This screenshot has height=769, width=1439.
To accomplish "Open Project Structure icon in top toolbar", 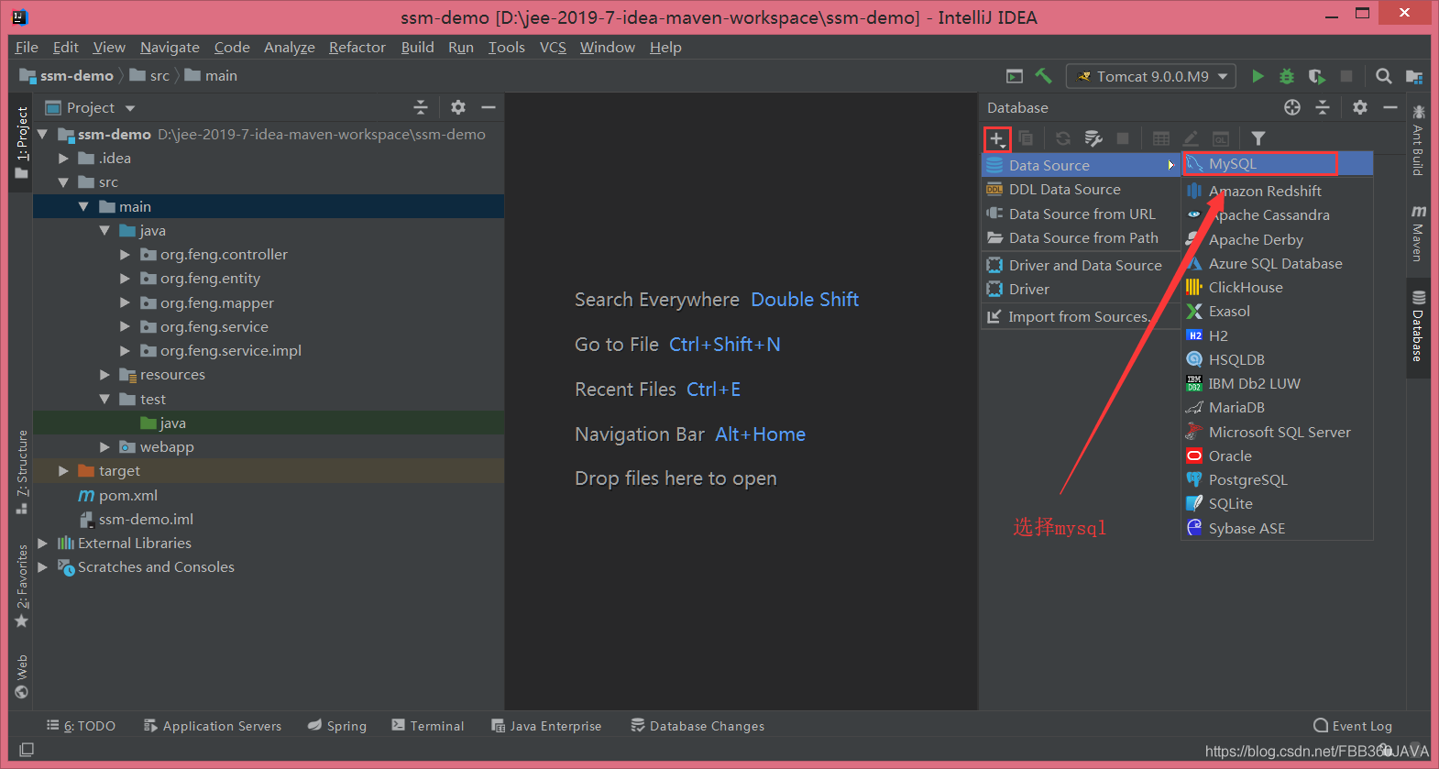I will click(x=1413, y=76).
